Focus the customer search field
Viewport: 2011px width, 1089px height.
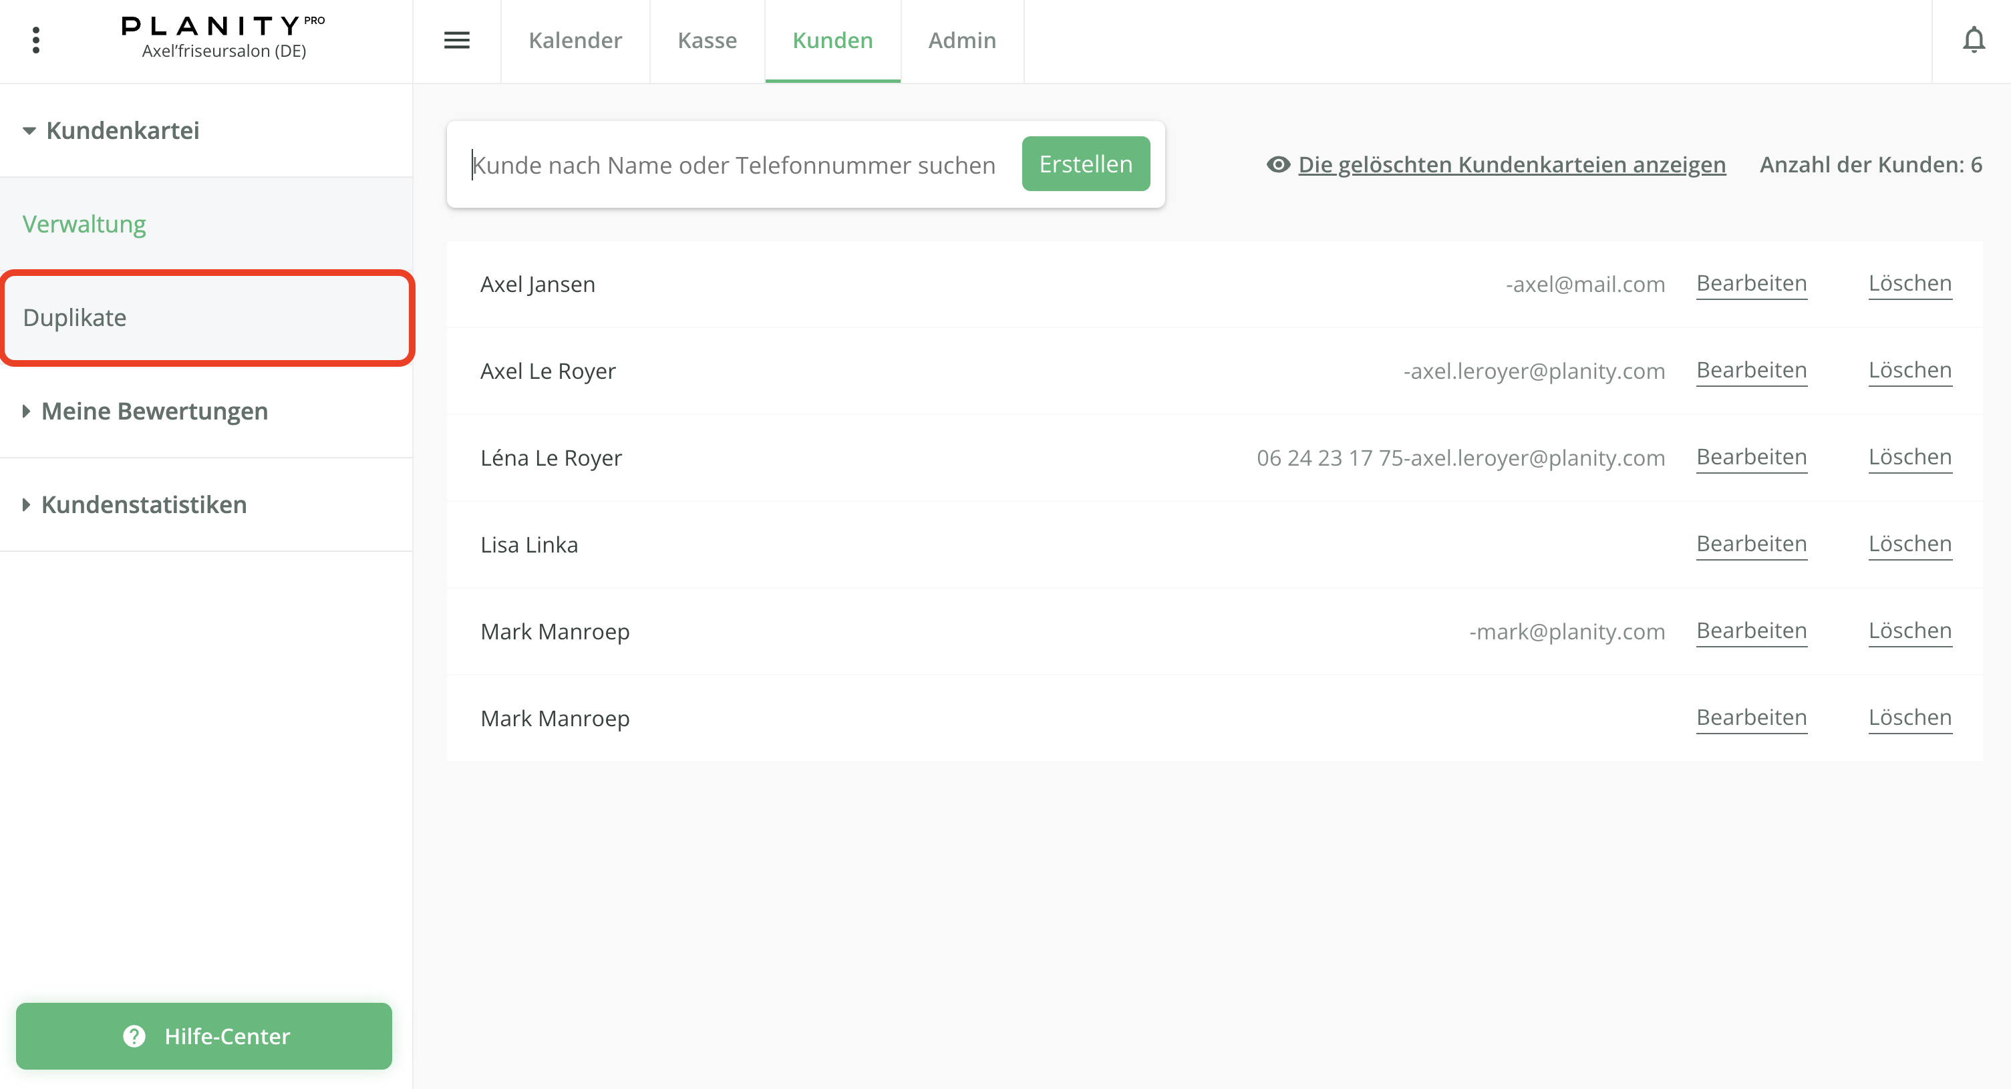pyautogui.click(x=734, y=165)
